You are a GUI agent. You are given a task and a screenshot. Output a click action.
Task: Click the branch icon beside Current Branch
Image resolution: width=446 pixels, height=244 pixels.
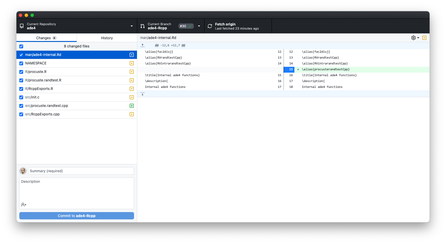click(x=143, y=26)
